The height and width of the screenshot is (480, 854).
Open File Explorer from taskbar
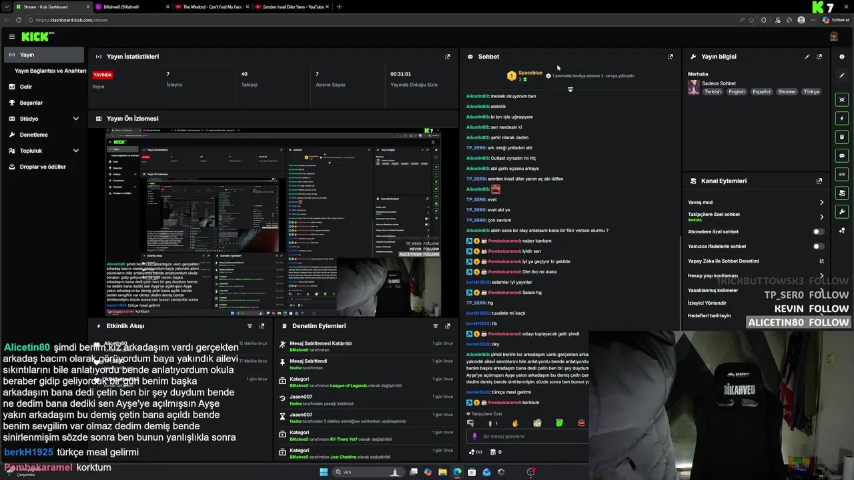tap(442, 472)
